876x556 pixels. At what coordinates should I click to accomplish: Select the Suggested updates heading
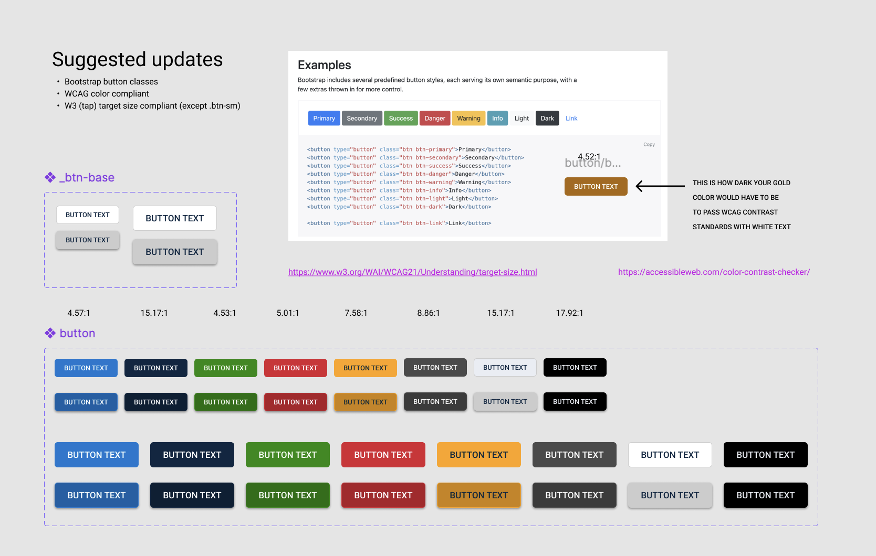138,60
